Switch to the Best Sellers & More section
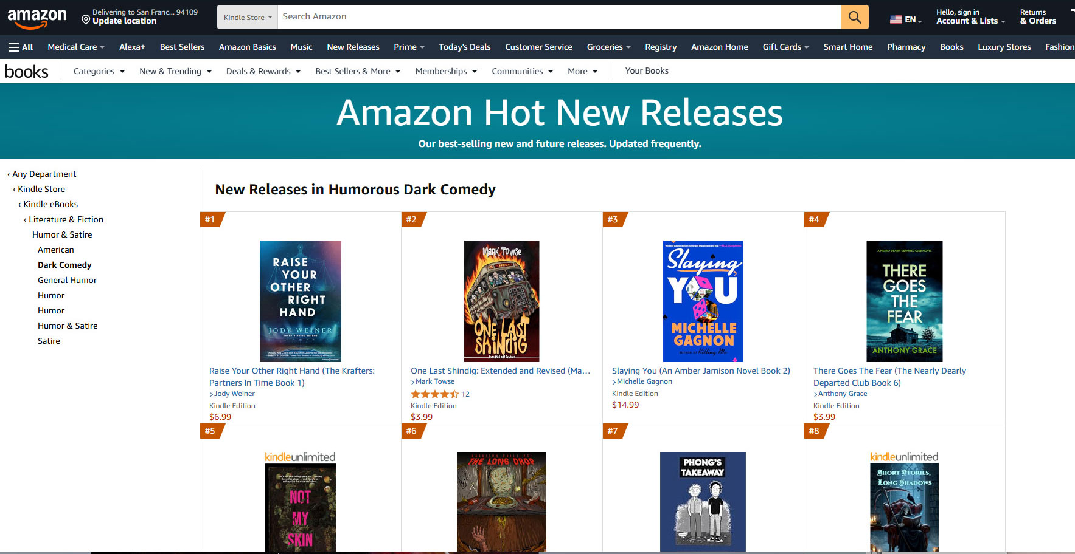Image resolution: width=1075 pixels, height=554 pixels. coord(357,71)
